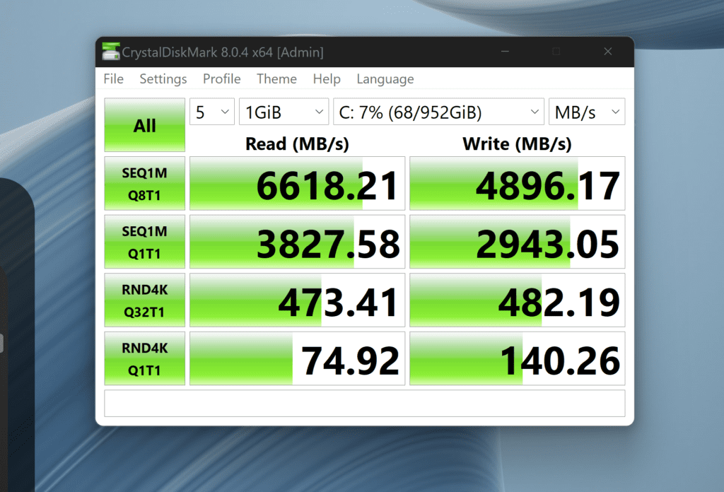Click the SEQ1M Q1T1 read result 3827.58

pos(298,242)
